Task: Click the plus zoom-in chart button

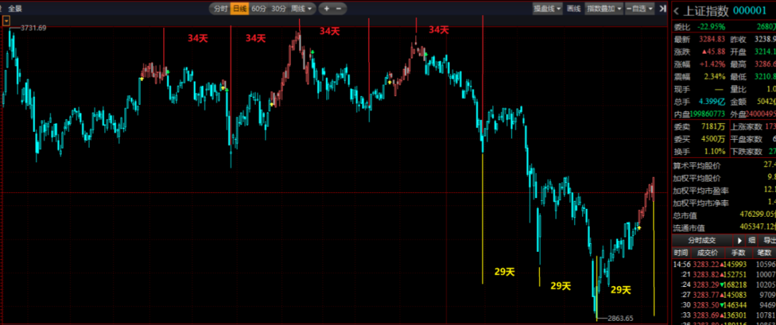Action: (327, 9)
